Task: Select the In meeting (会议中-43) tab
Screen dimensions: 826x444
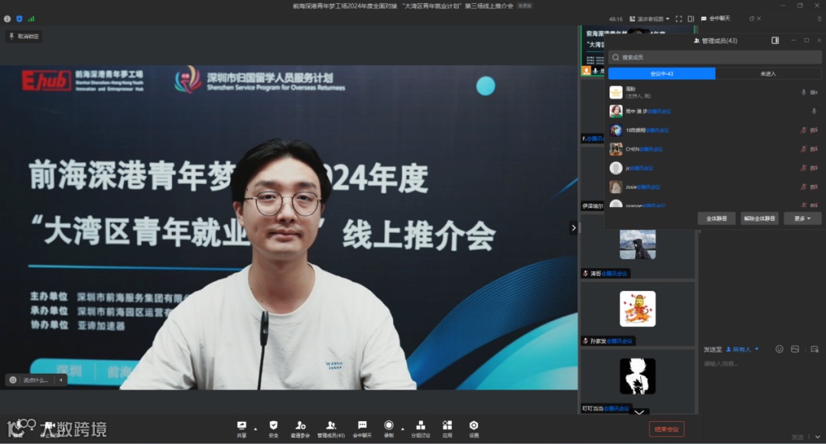Action: (662, 73)
